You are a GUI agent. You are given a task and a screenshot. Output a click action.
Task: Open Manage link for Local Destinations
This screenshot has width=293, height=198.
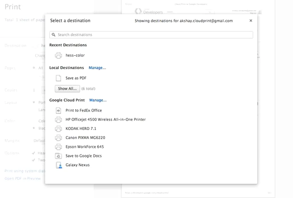point(97,68)
